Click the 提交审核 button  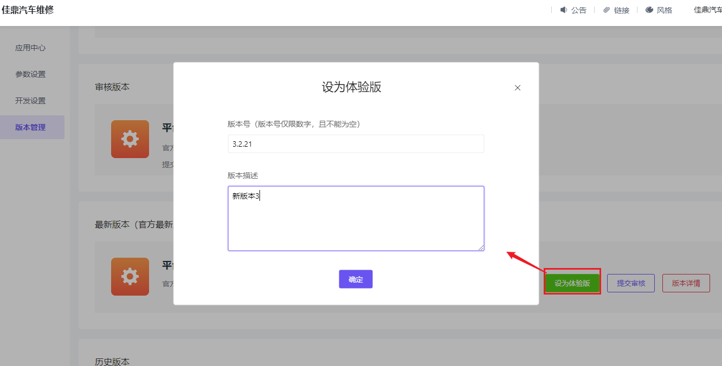(630, 282)
